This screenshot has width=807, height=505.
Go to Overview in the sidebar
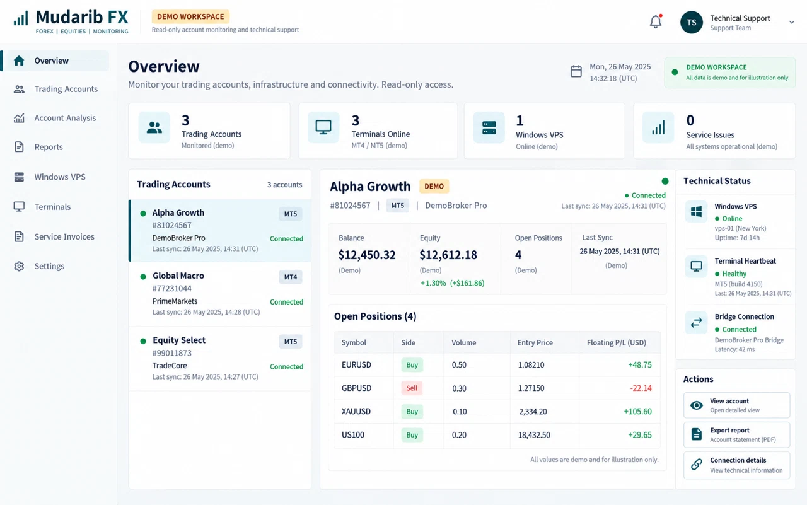coord(55,61)
